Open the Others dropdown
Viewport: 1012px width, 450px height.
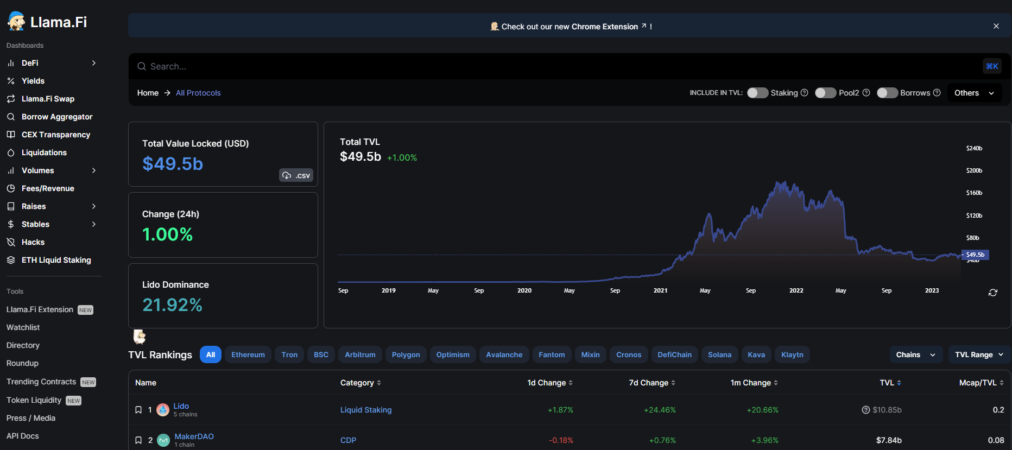pyautogui.click(x=974, y=93)
